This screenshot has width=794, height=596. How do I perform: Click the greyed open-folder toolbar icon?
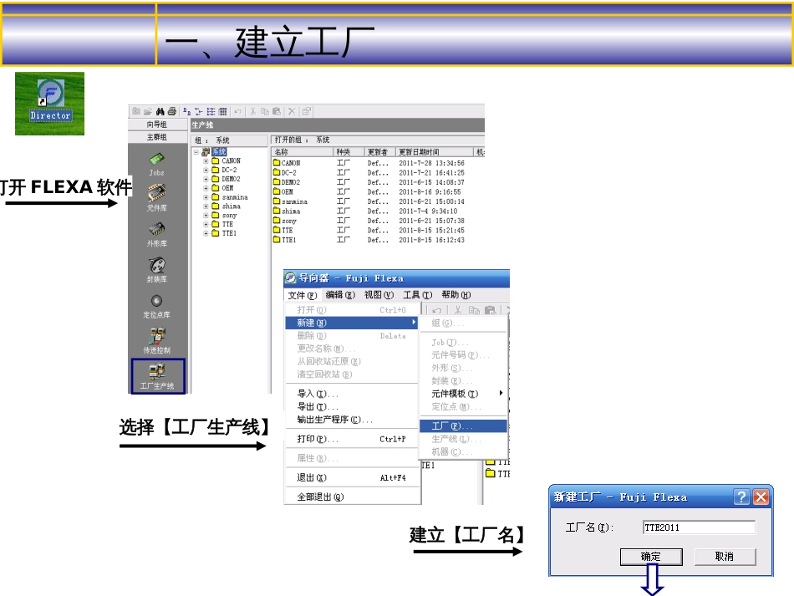pyautogui.click(x=148, y=111)
